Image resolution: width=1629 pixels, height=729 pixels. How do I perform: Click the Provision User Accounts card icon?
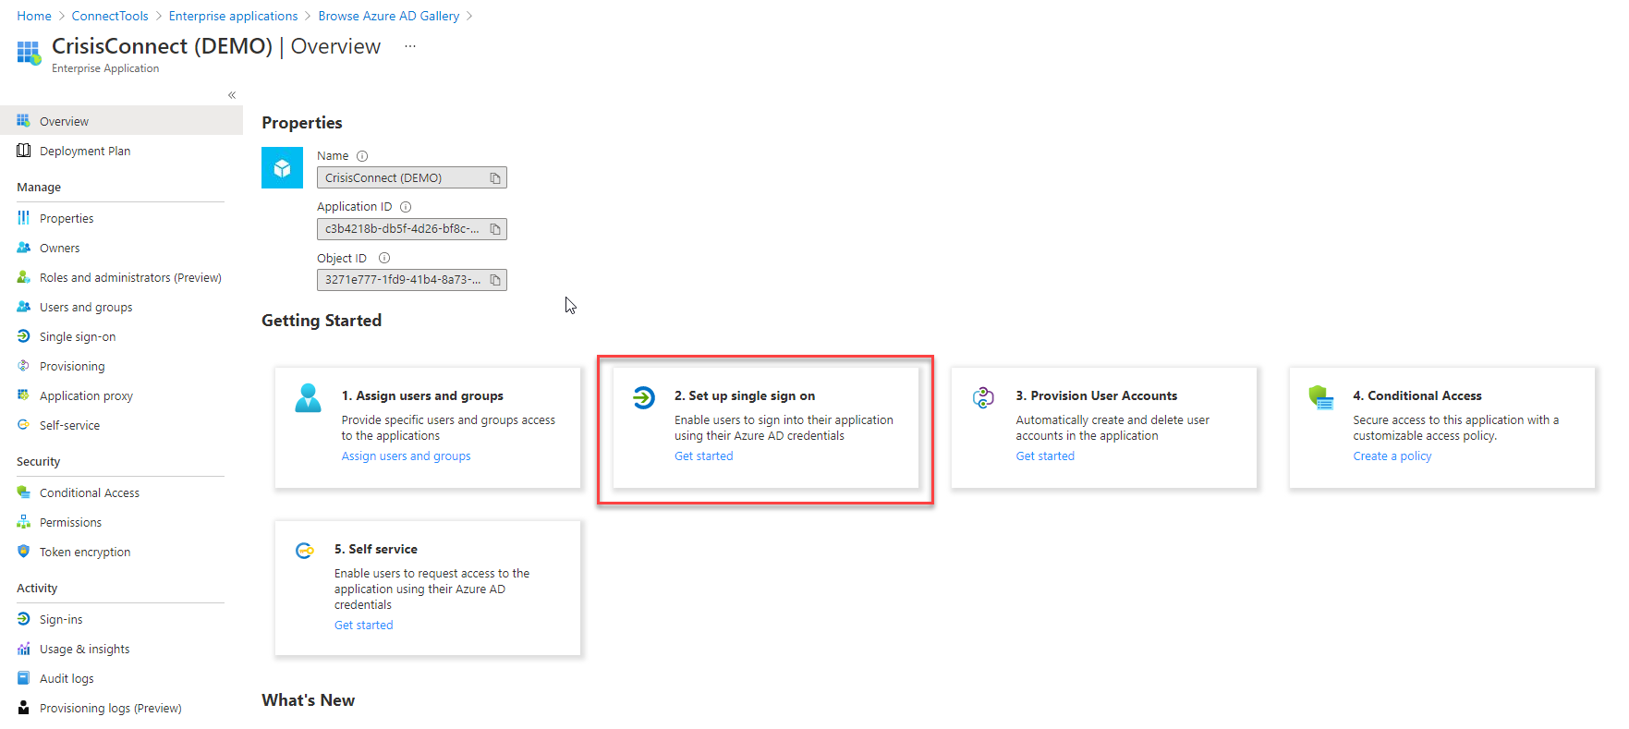984,397
